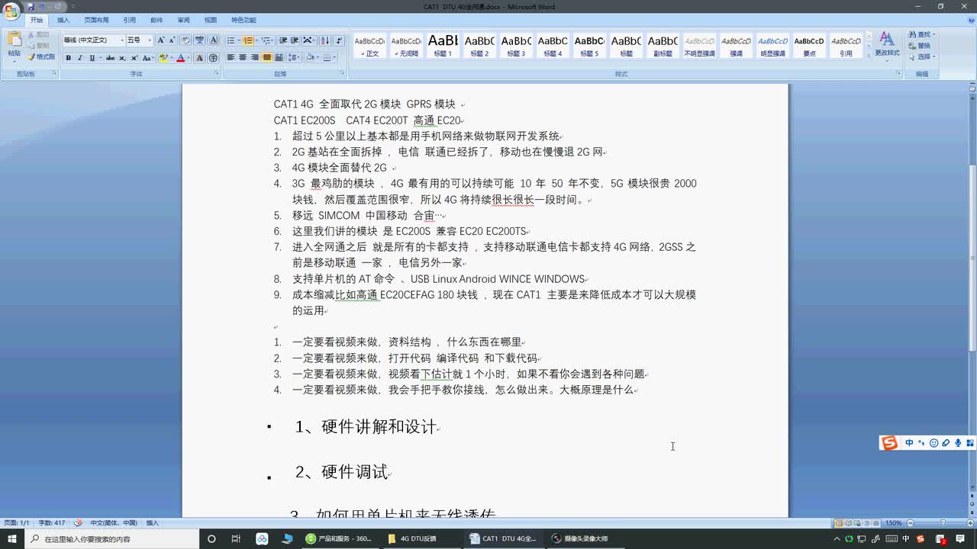Screen dimensions: 977x549
Task: Open the font size (五号) dropdown
Action: point(149,40)
